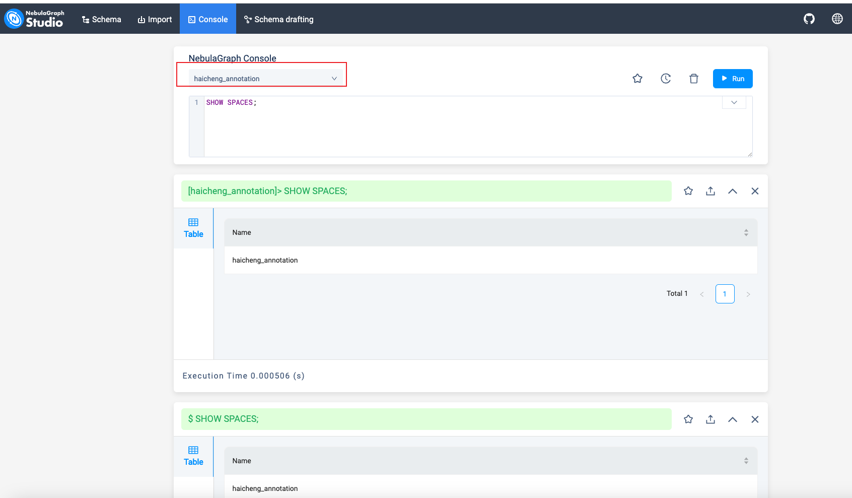Screen dimensions: 852x498
Task: Open the Schema tab
Action: [x=101, y=19]
